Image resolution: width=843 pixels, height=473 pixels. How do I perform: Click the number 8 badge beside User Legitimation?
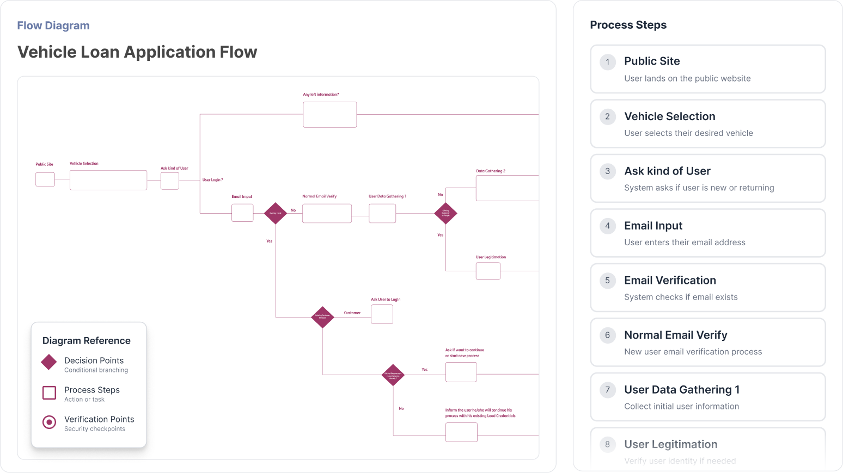point(607,445)
